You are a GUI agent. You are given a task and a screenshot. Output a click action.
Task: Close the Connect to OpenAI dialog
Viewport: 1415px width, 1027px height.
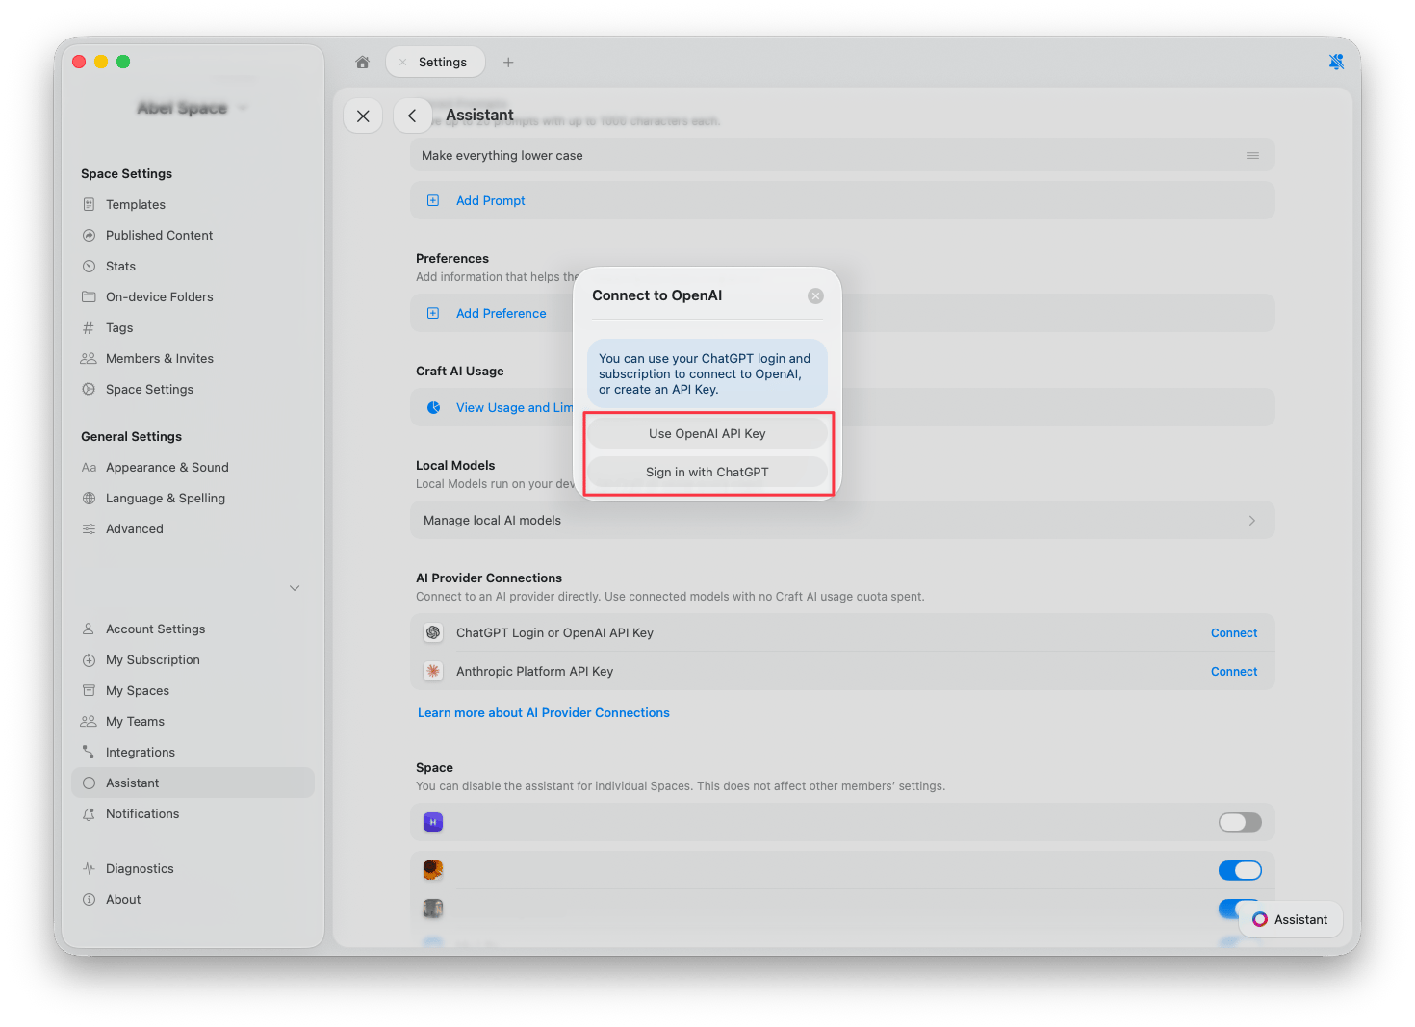click(x=815, y=295)
